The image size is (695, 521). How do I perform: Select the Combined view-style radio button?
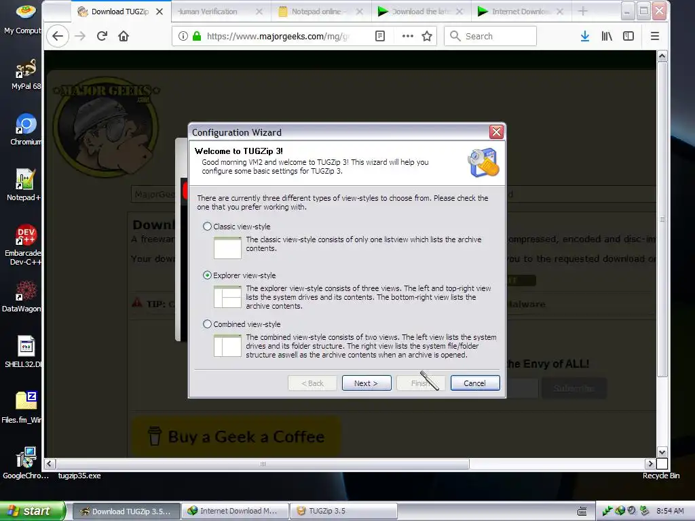point(207,324)
